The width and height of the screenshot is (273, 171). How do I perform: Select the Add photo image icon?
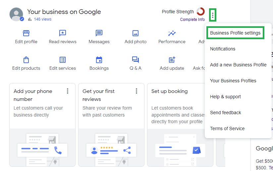point(136,33)
